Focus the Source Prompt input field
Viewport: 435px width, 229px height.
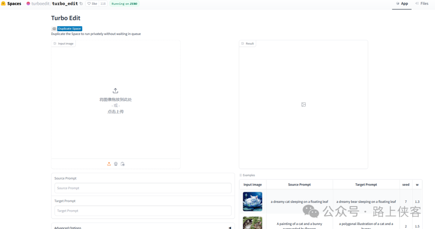[x=143, y=188]
